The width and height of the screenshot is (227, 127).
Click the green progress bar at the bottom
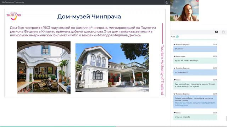[58, 127]
